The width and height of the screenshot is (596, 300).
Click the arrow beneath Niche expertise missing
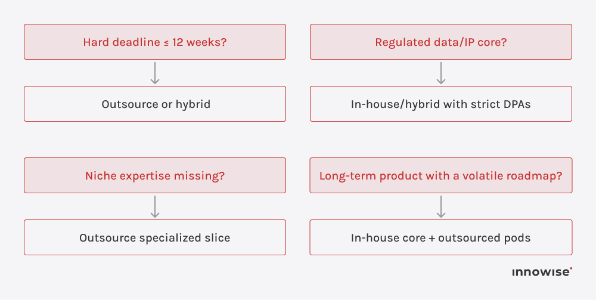pyautogui.click(x=155, y=206)
